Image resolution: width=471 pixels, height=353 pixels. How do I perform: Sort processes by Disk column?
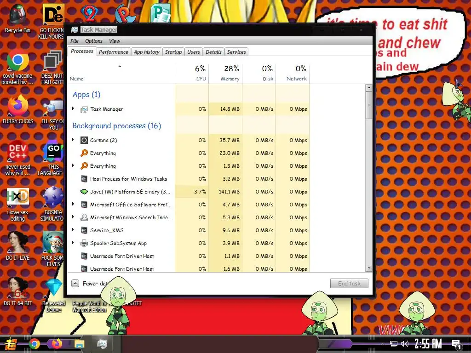[x=259, y=73]
